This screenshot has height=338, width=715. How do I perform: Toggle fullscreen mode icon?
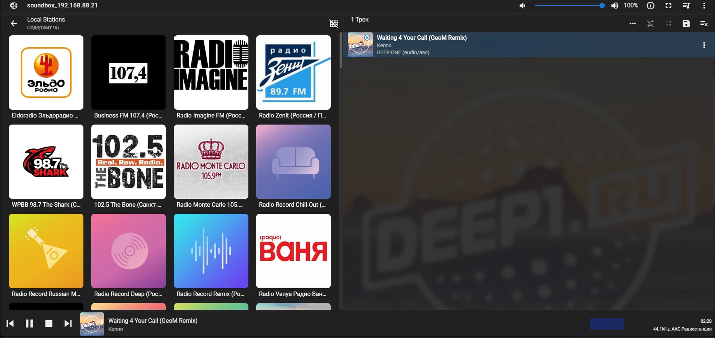pos(668,6)
